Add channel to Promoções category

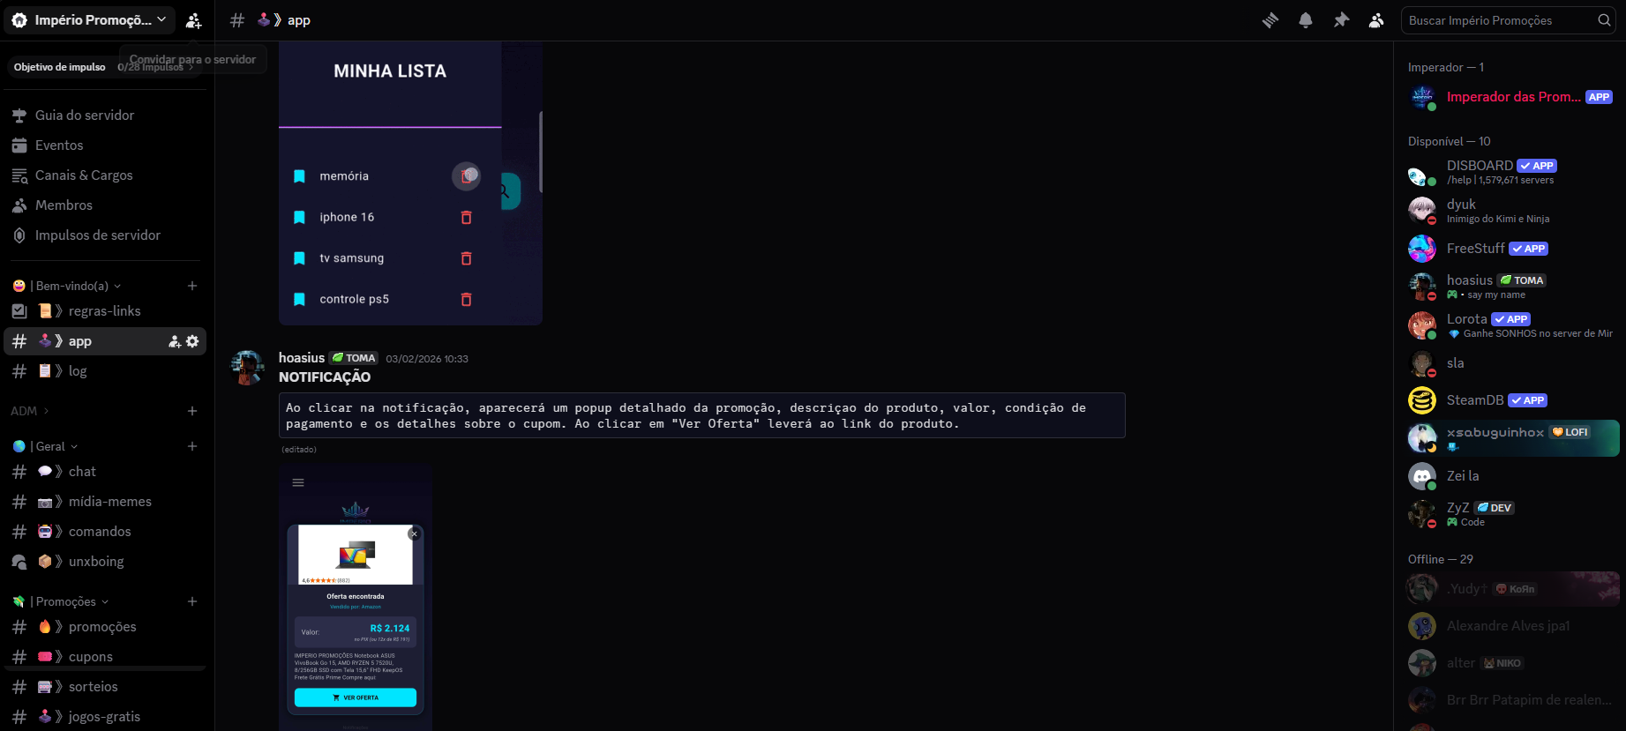(x=192, y=601)
